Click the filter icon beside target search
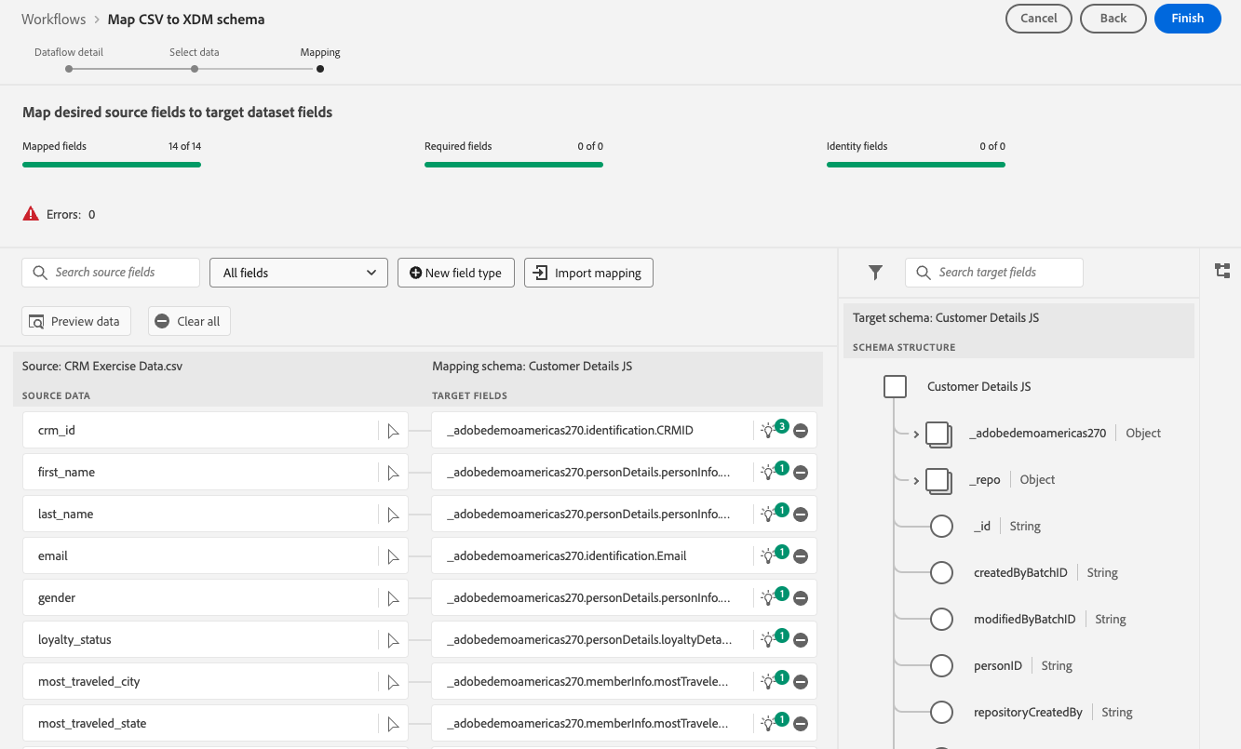 [875, 273]
